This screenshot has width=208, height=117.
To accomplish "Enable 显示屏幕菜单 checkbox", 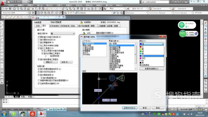I will (x=39, y=43).
